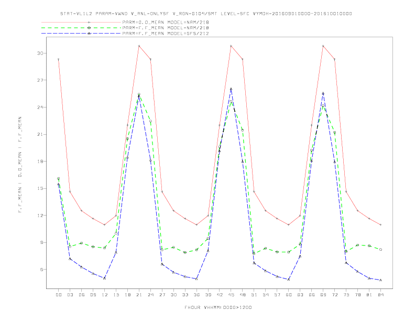Click x-axis forecast hour label 15
The width and height of the screenshot is (415, 321).
(116, 295)
